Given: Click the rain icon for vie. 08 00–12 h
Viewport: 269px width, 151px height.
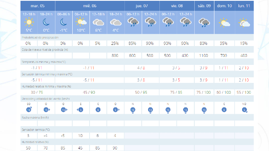Looking at the screenshot, I should point(168,22).
